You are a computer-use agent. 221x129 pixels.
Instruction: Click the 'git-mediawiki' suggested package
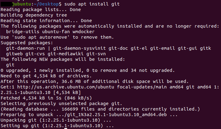(66, 54)
